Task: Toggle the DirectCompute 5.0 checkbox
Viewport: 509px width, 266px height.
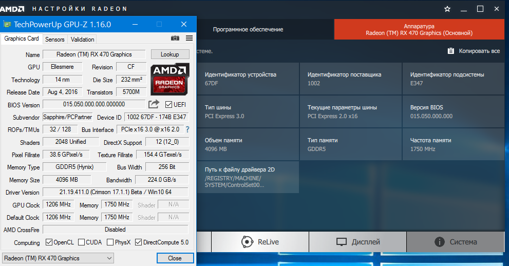Action: point(138,242)
